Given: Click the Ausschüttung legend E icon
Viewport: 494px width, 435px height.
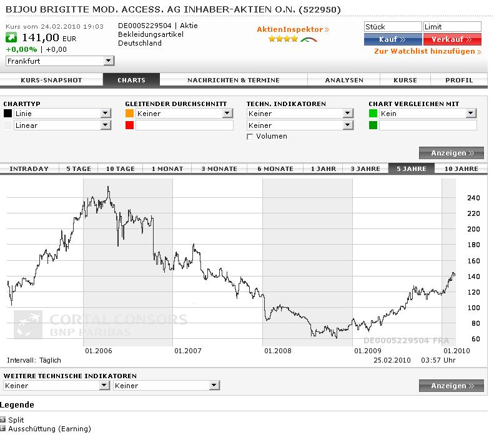Looking at the screenshot, I should tap(3, 428).
